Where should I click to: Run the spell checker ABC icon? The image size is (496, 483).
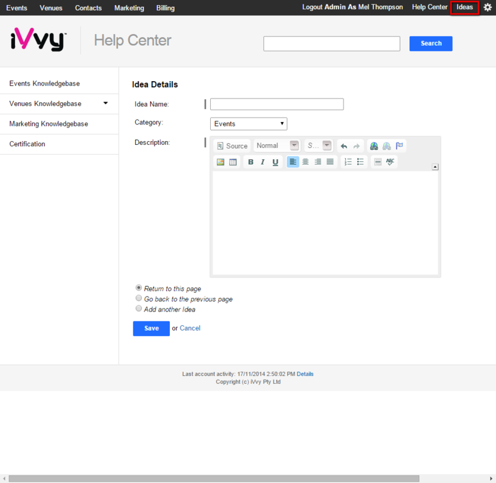click(390, 162)
